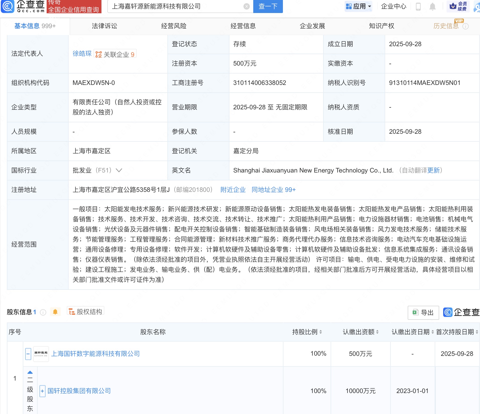Click the shareholder info alert bell
The image size is (480, 414).
pos(55,312)
